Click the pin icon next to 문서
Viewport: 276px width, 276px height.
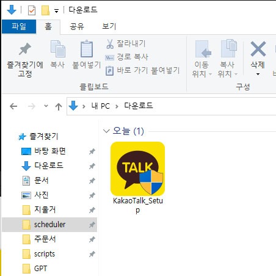(x=92, y=181)
